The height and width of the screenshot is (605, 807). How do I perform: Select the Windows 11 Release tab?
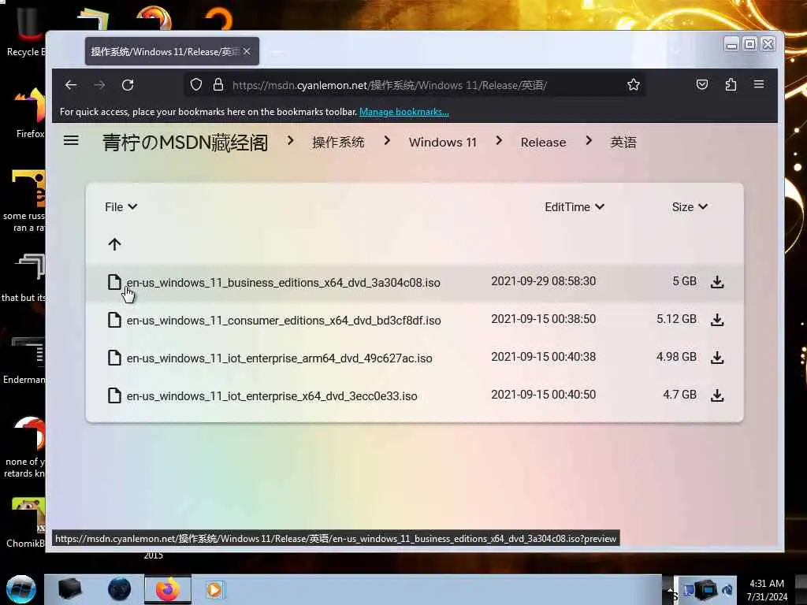(172, 51)
